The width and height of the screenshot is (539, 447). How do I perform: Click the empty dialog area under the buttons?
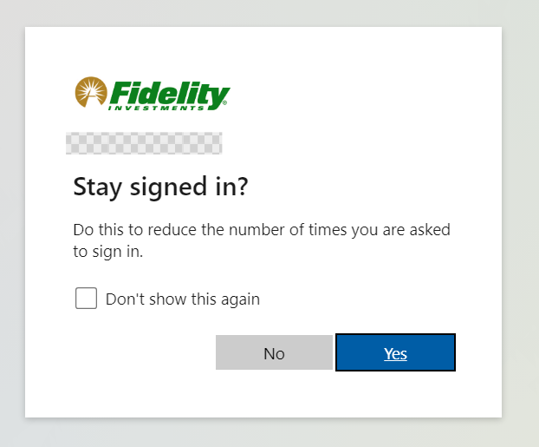[263, 395]
